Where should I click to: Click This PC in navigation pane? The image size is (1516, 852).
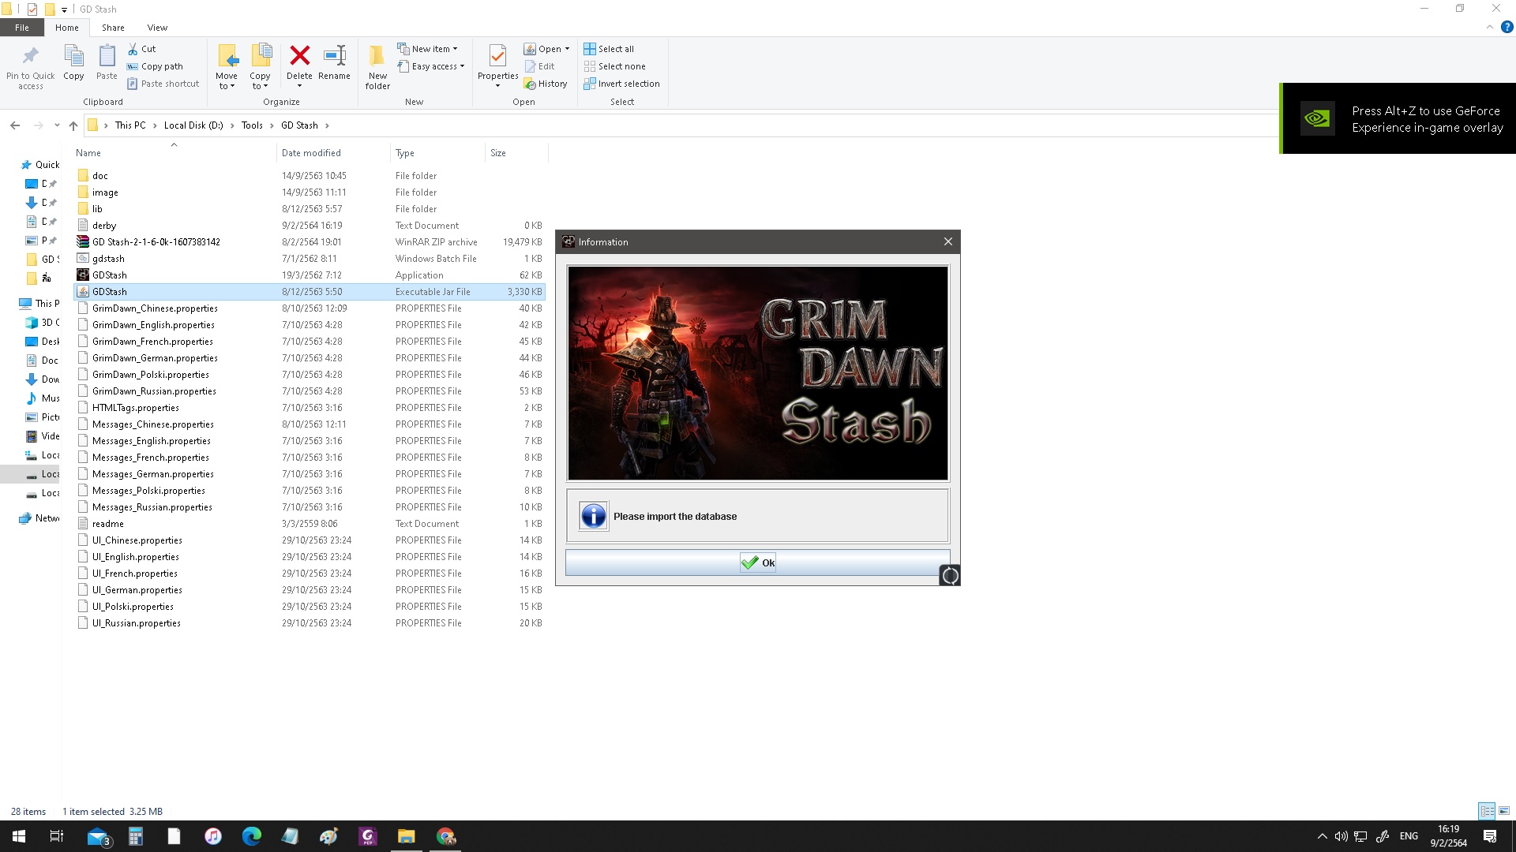point(39,303)
